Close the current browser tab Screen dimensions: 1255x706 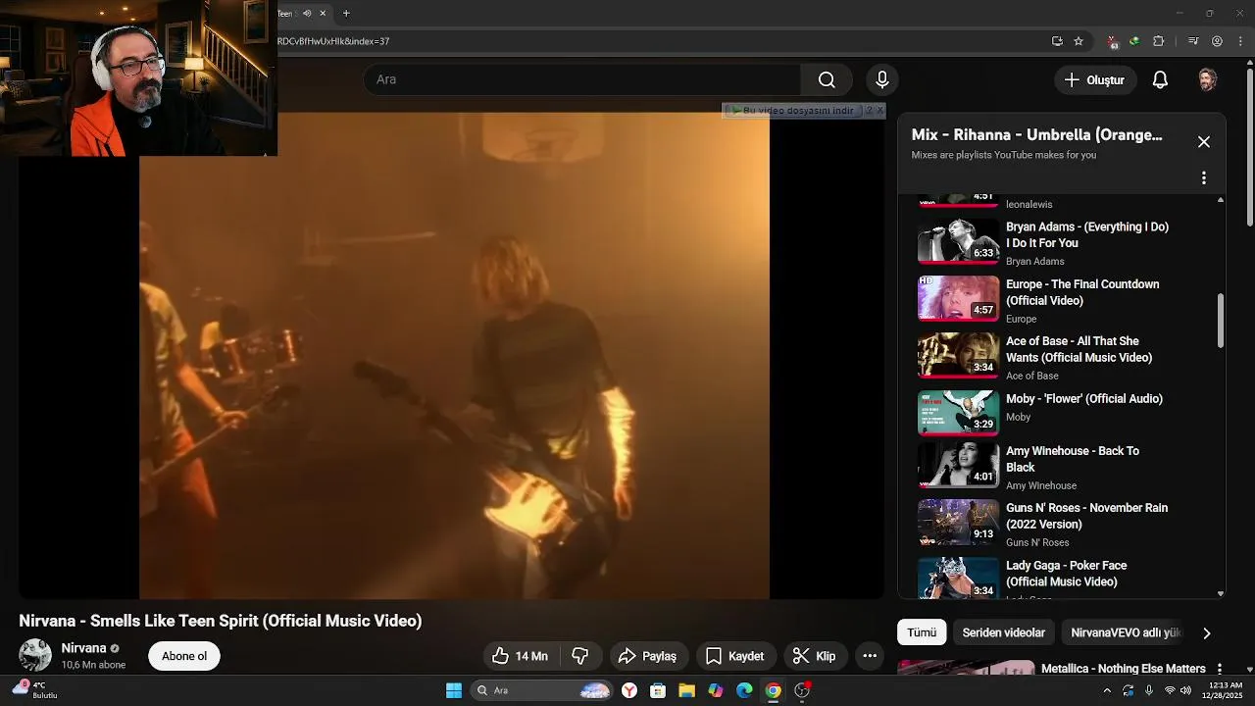pyautogui.click(x=323, y=13)
